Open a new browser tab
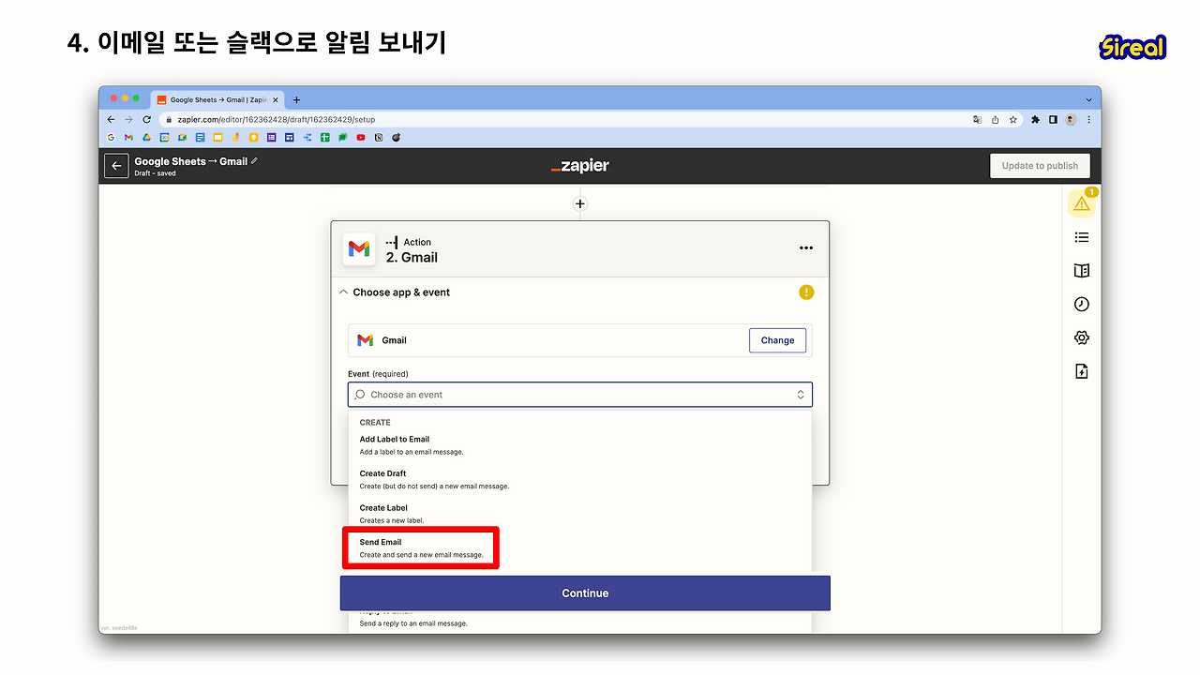The width and height of the screenshot is (1200, 675). coord(296,100)
